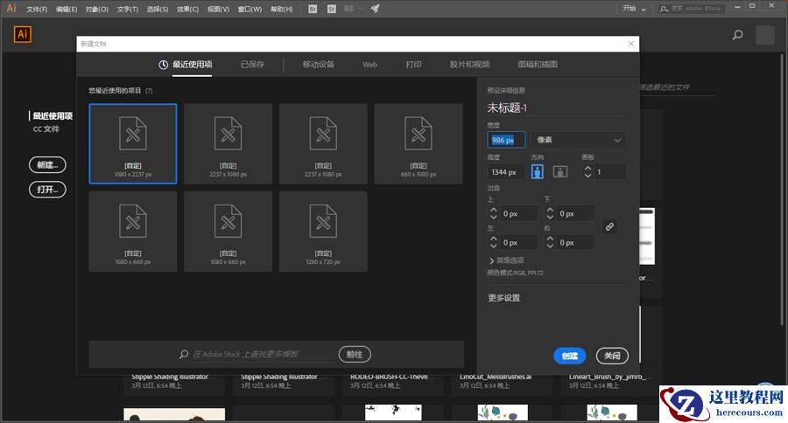Switch to the 移动设备 tab
Viewport: 788px width, 423px height.
click(318, 64)
